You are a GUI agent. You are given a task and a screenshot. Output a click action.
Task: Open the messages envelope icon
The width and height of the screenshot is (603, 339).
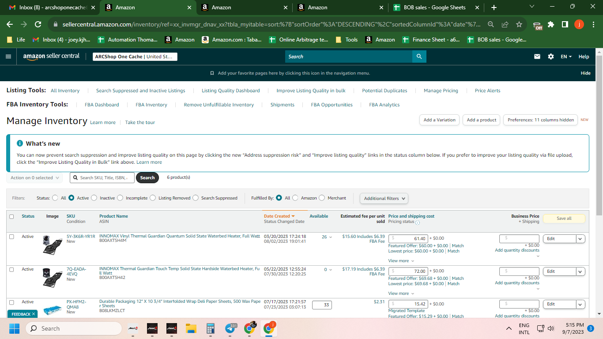point(537,56)
